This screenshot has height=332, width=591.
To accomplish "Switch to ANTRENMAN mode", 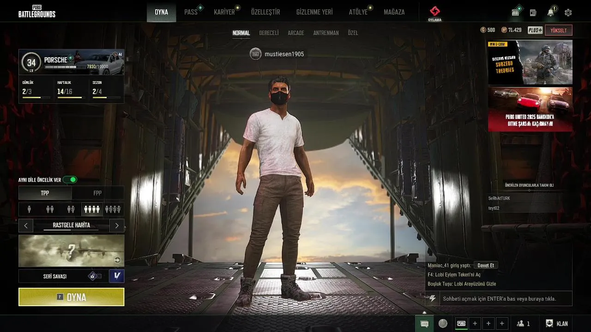I will tap(326, 33).
